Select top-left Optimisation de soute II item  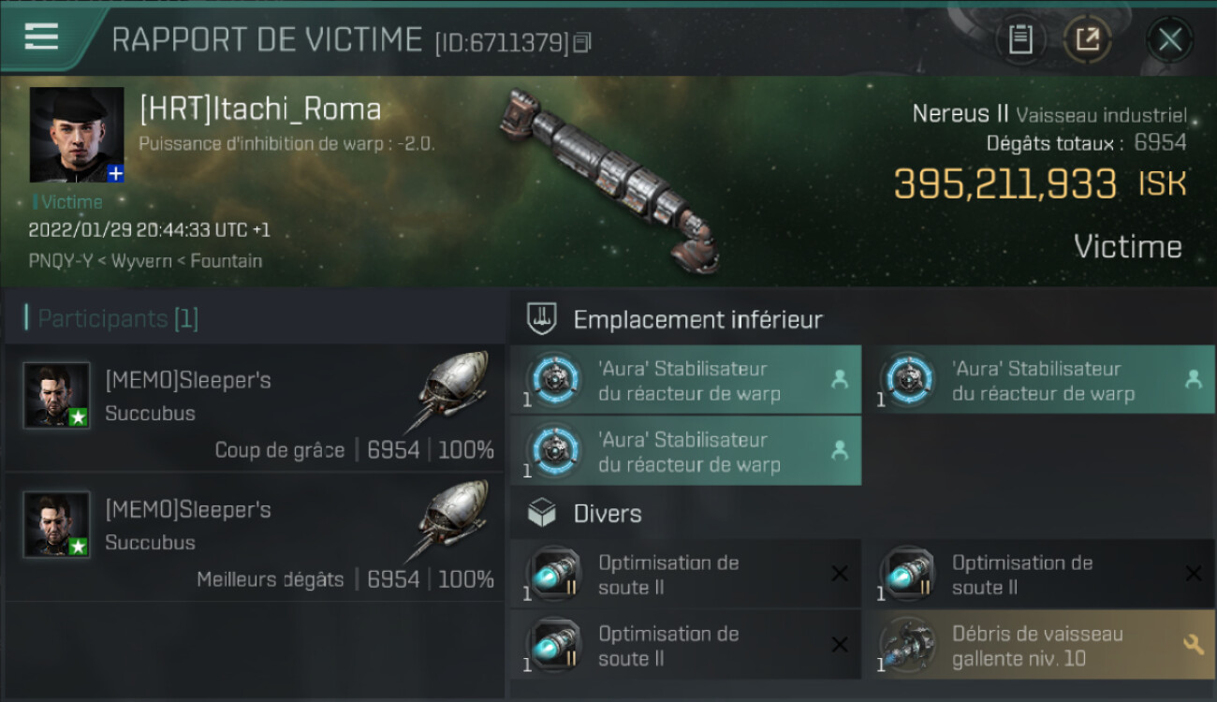coord(686,574)
